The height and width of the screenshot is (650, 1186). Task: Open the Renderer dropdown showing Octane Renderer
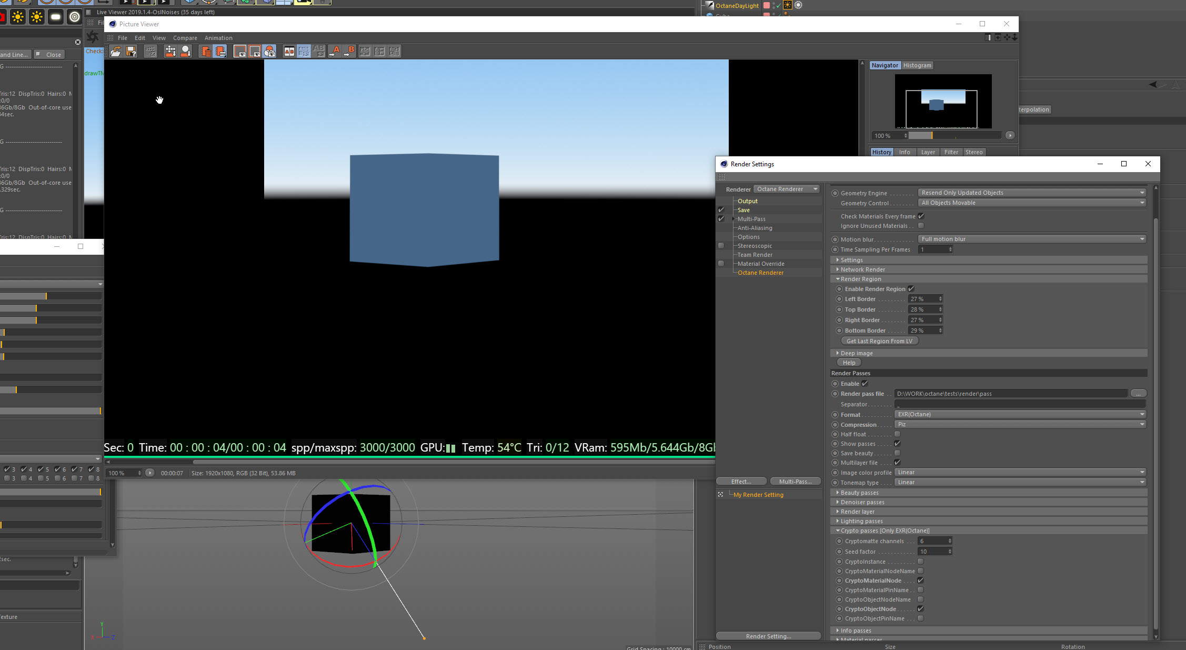787,189
